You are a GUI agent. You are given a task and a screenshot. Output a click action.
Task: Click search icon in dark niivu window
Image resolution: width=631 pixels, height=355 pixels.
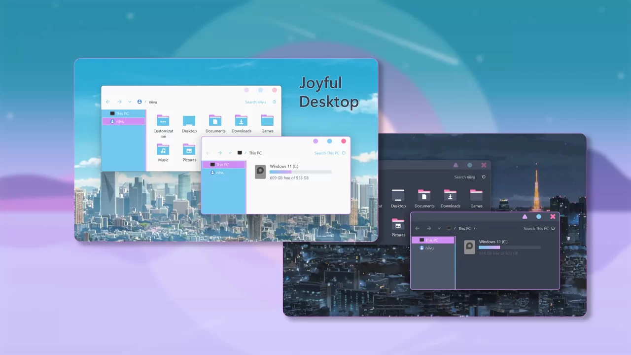pos(484,177)
